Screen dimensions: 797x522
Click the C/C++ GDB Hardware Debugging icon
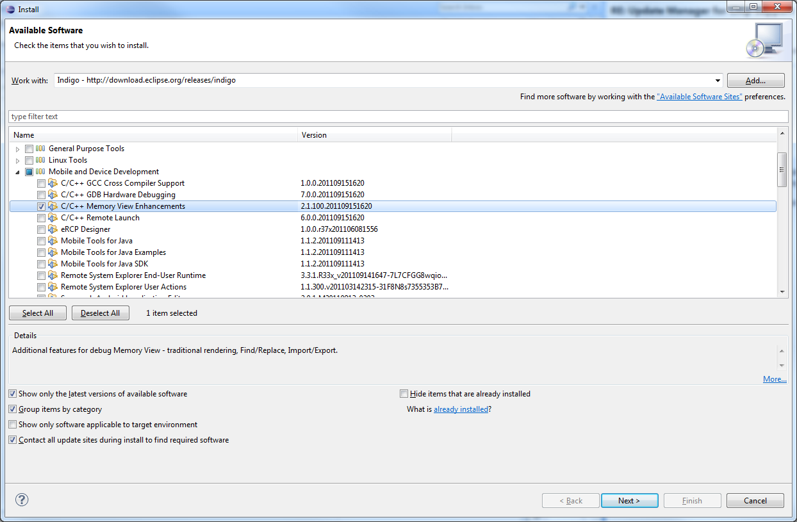[x=53, y=195]
